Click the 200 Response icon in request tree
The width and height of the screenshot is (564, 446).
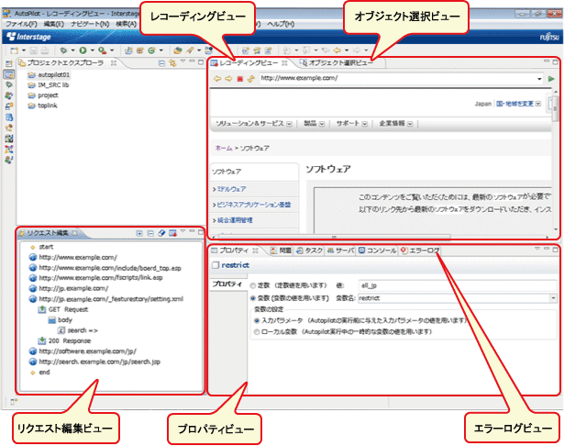(42, 340)
